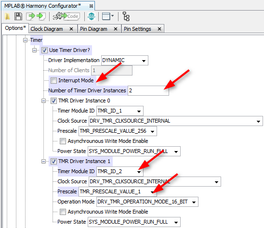Close the Pin Settings tab

click(159, 29)
